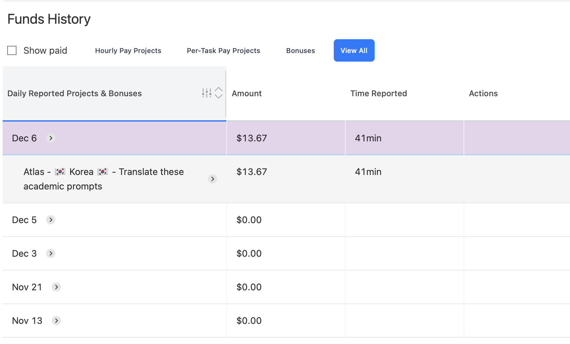This screenshot has width=570, height=344.
Task: Expand the Nov 13 row
Action: point(56,321)
